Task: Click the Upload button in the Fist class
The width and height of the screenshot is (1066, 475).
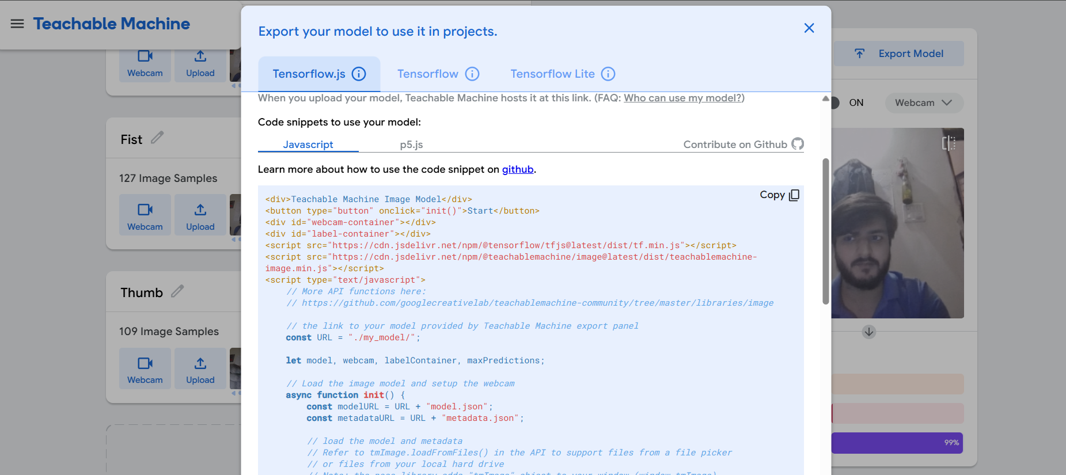Action: point(200,215)
